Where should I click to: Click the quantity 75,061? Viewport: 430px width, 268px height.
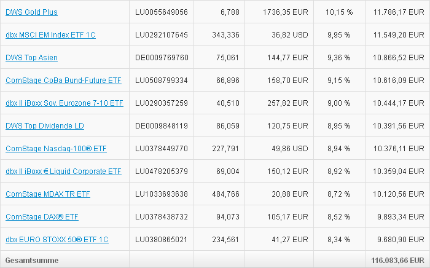coord(228,58)
